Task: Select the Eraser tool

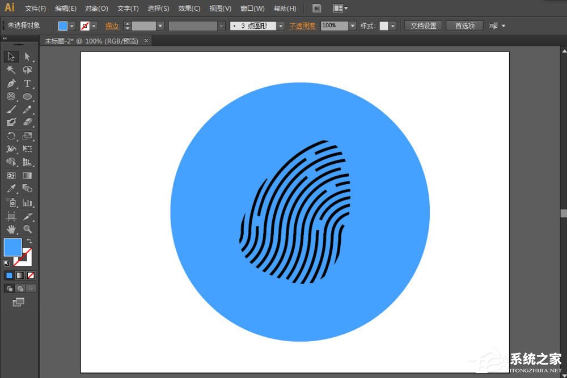Action: tap(27, 122)
